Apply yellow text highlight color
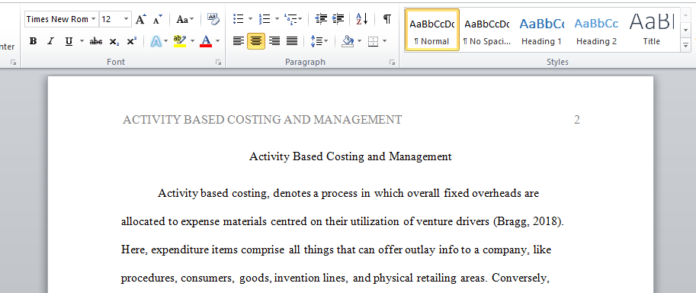The width and height of the screenshot is (696, 293). tap(180, 41)
